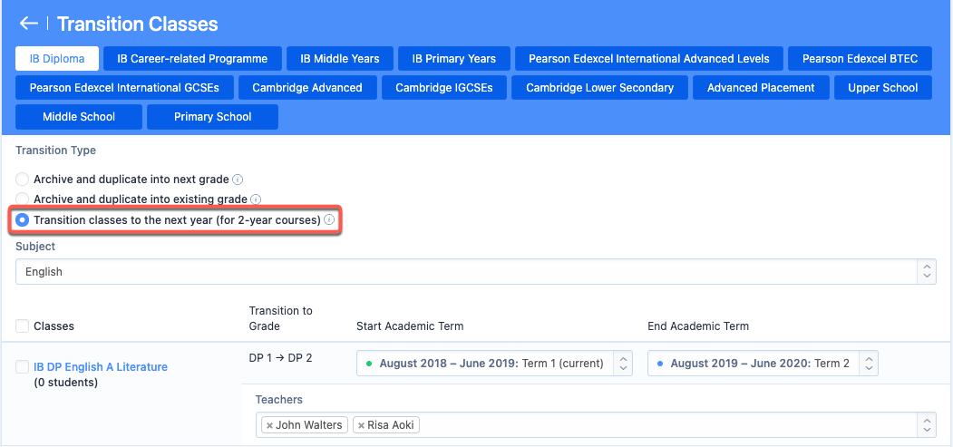Image resolution: width=953 pixels, height=447 pixels.
Task: Open info icon for Archive into next grade
Action: click(x=238, y=180)
